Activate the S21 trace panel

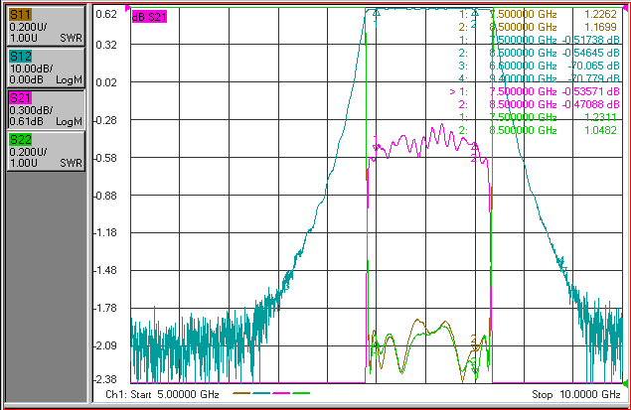pyautogui.click(x=46, y=109)
